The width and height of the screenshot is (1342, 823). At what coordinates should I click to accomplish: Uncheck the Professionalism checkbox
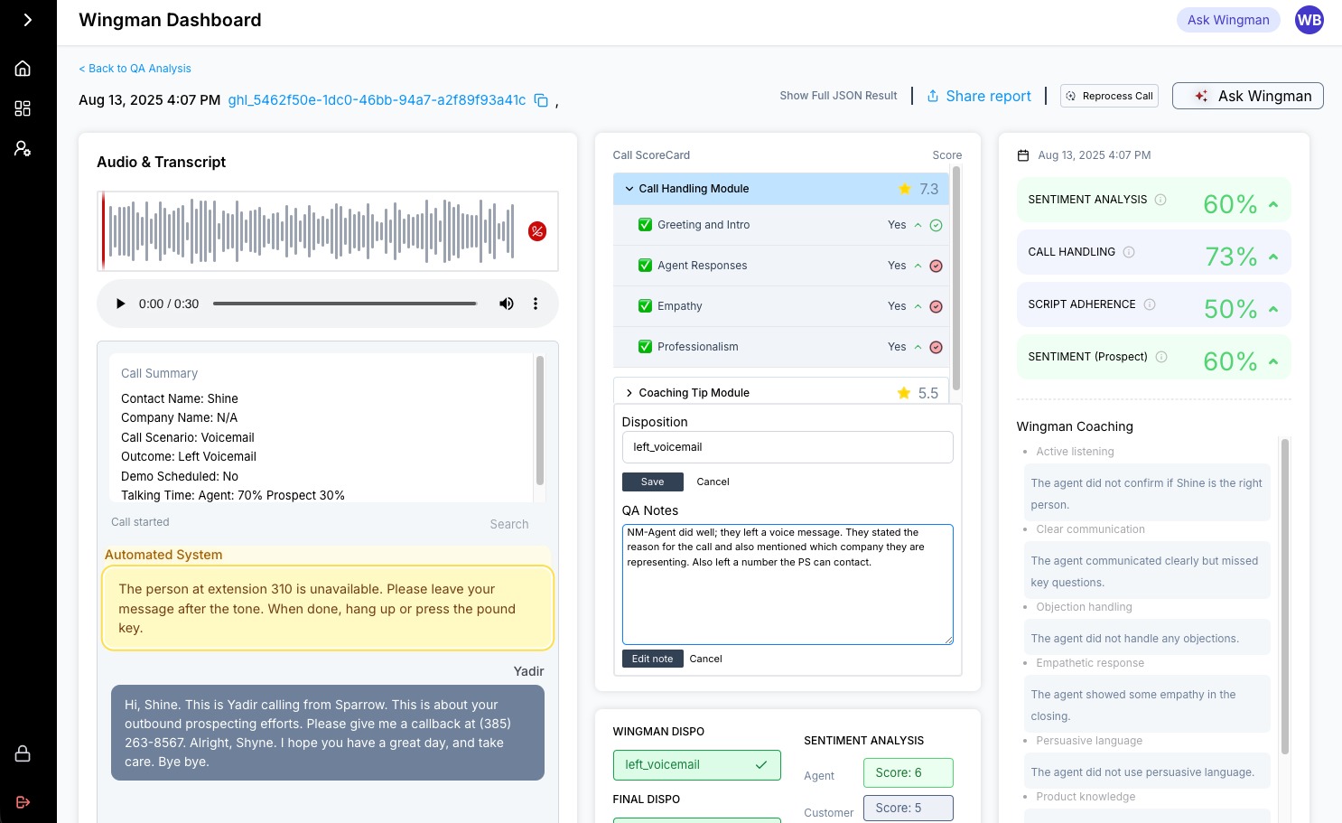coord(645,347)
